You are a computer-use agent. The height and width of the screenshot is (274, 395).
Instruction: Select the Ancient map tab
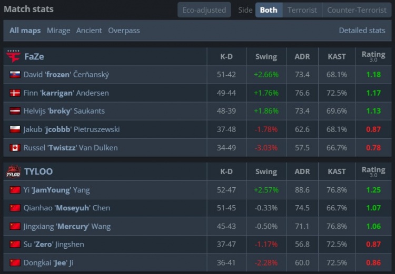click(89, 31)
